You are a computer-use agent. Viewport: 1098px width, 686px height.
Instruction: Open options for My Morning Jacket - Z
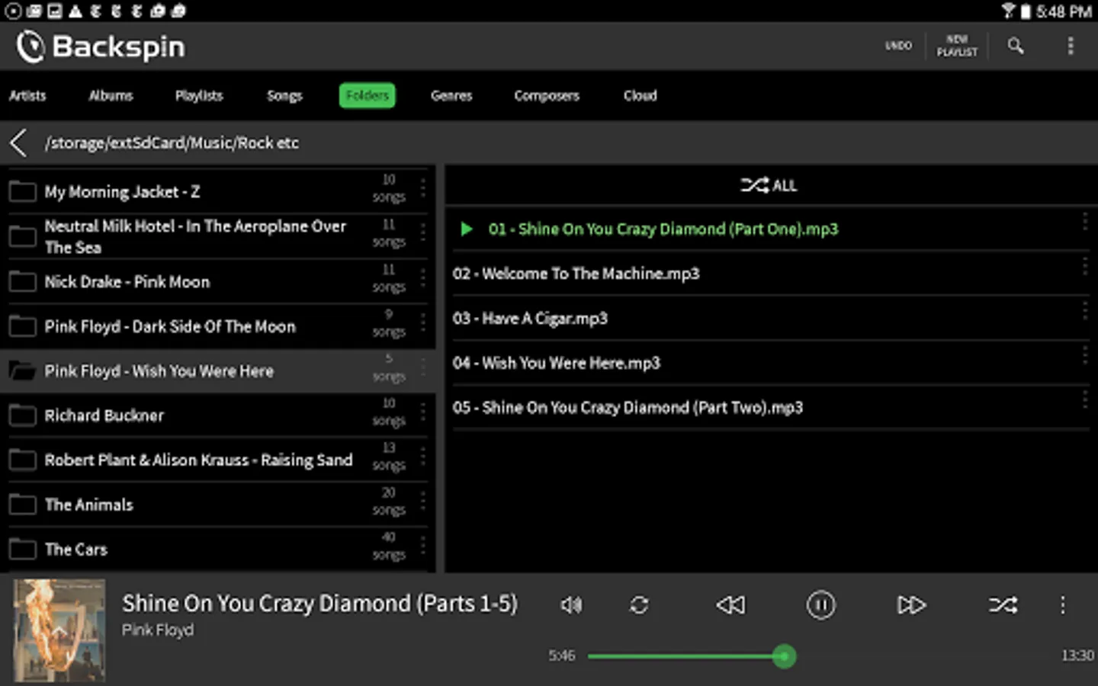[x=423, y=188]
